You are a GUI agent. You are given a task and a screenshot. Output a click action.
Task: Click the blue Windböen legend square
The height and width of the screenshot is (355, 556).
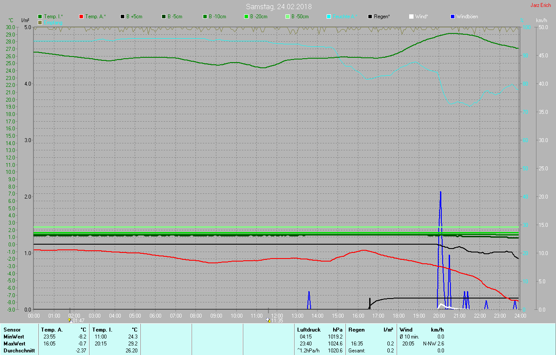coord(453,17)
